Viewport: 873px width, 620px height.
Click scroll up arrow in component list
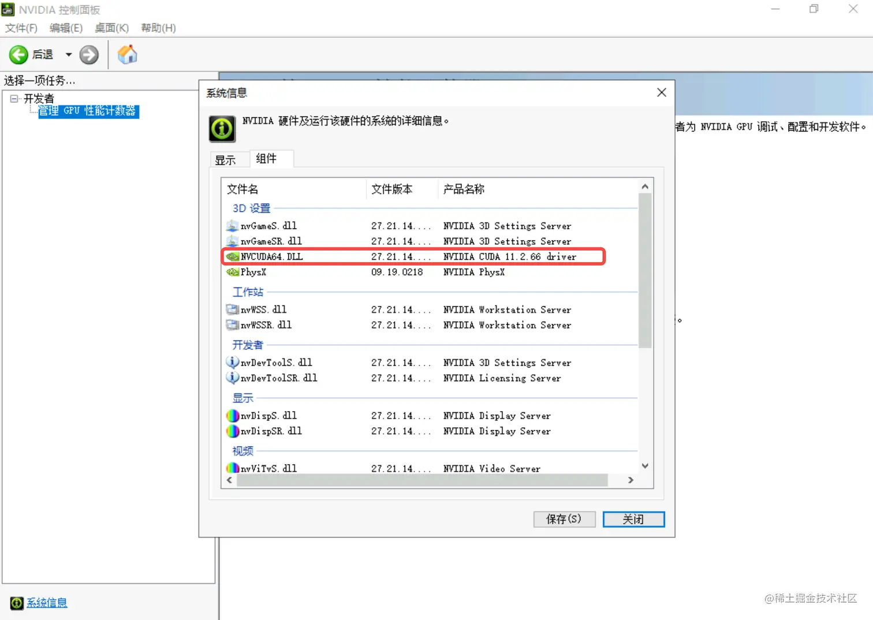point(645,186)
